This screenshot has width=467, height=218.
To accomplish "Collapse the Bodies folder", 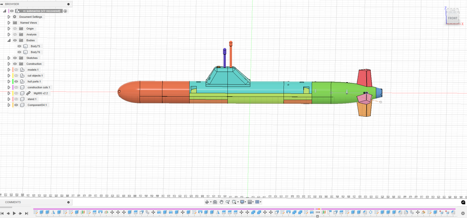I will (9, 40).
